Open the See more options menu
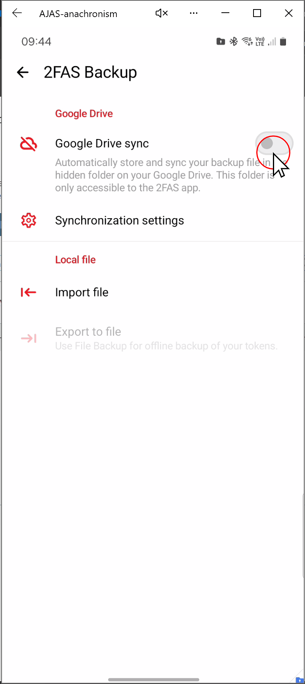The image size is (305, 684). [x=194, y=13]
